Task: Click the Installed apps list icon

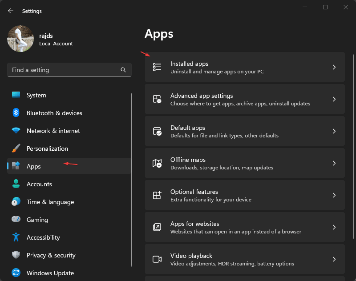Action: (x=157, y=67)
